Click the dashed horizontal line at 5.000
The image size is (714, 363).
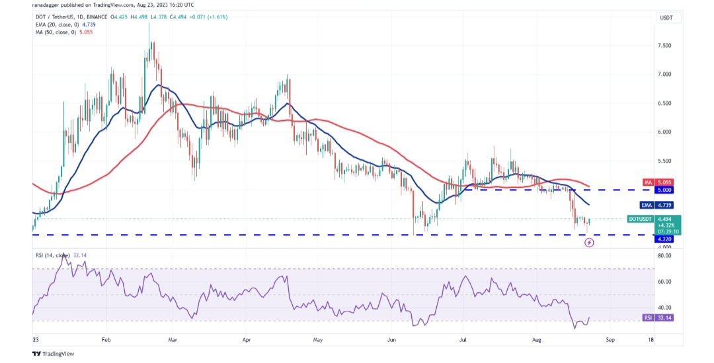tap(331, 190)
